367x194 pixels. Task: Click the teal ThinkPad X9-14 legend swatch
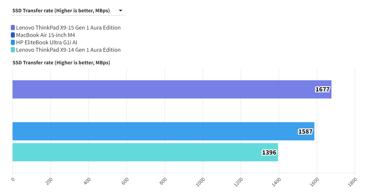(x=13, y=50)
